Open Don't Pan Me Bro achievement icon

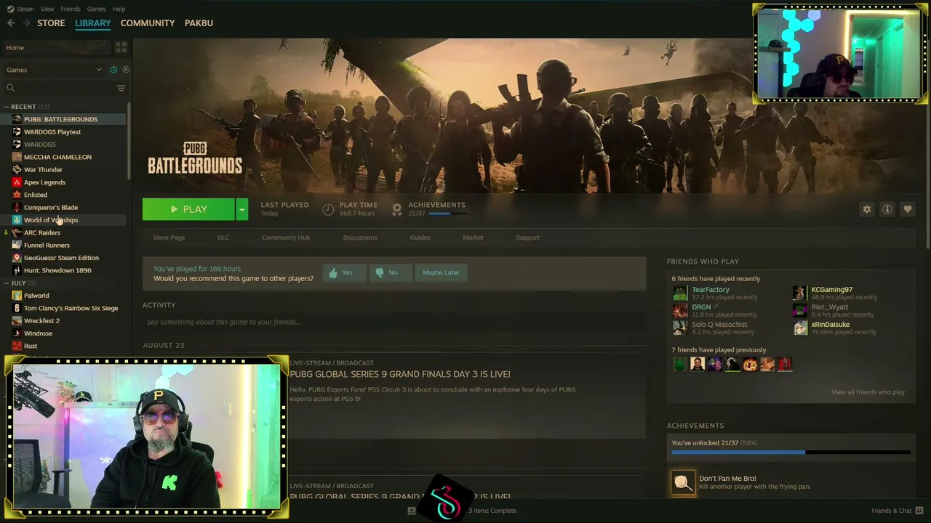683,482
